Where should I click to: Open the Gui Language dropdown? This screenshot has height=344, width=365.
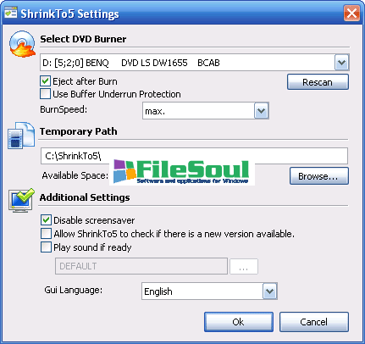270,291
